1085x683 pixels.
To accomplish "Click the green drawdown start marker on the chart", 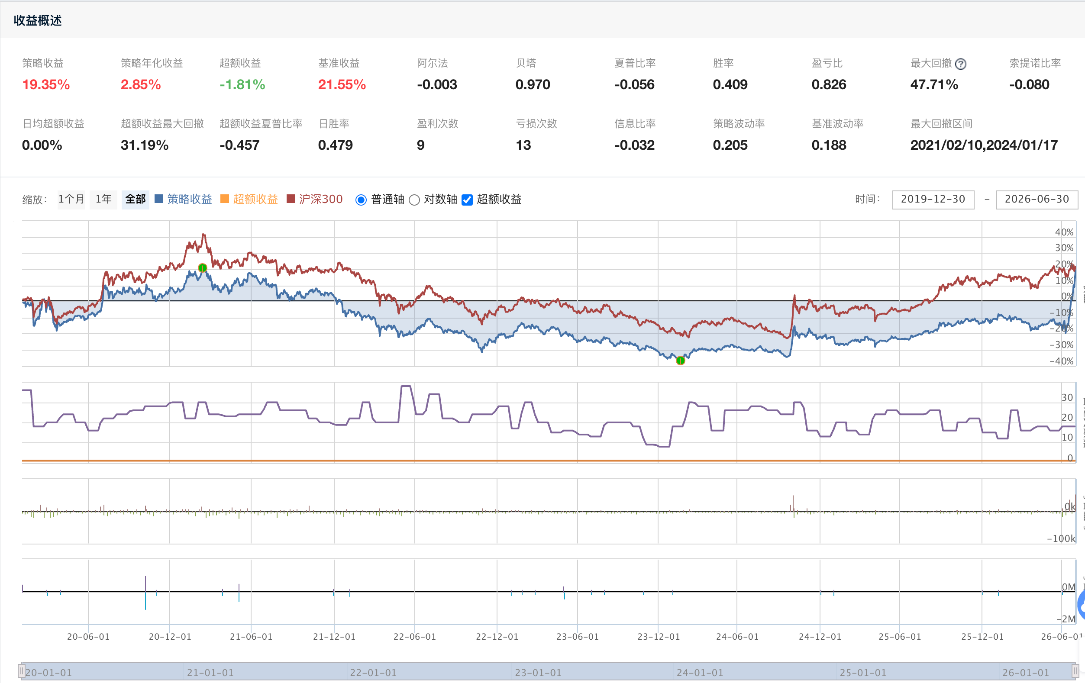I will 202,267.
